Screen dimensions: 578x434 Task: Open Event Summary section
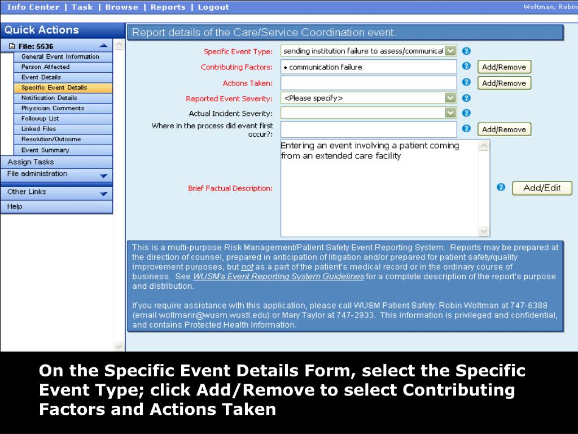(x=63, y=150)
